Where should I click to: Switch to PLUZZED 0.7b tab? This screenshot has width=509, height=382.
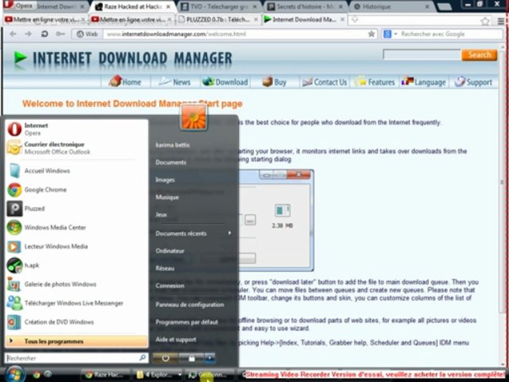tap(218, 20)
